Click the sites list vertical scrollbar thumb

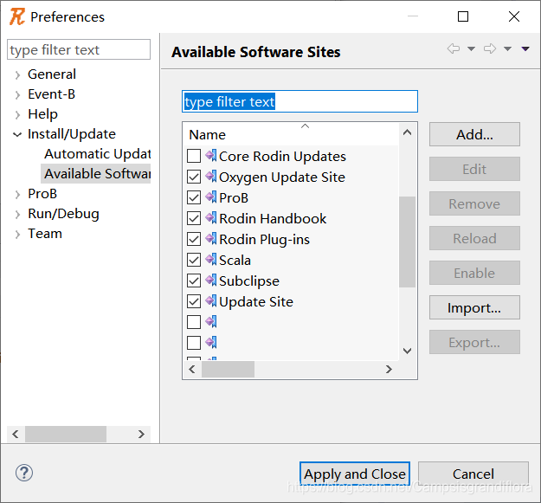(407, 242)
